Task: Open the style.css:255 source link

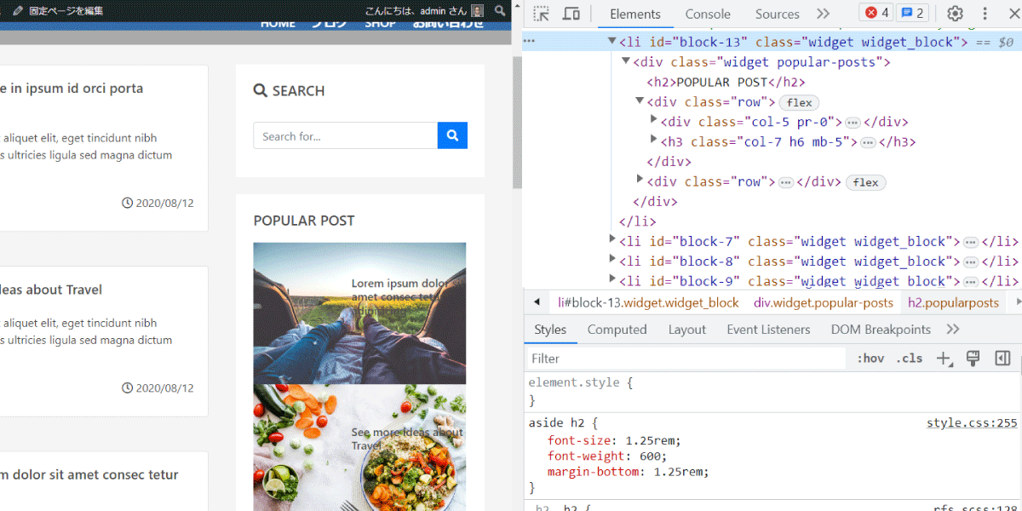Action: pyautogui.click(x=972, y=423)
